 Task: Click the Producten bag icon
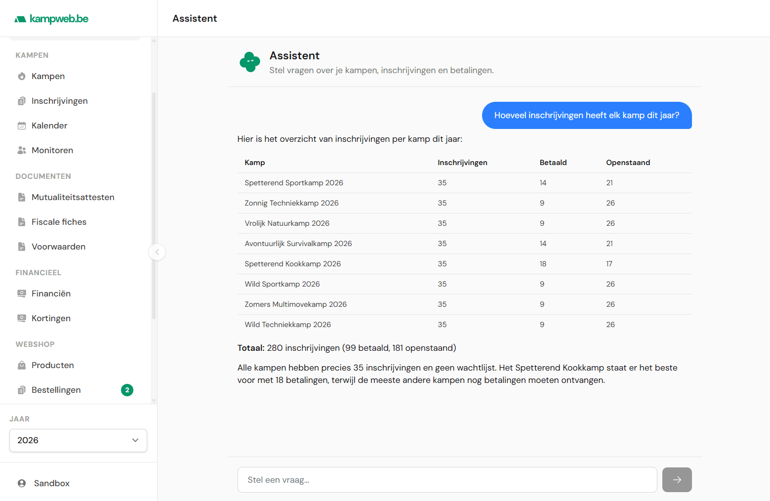[22, 365]
